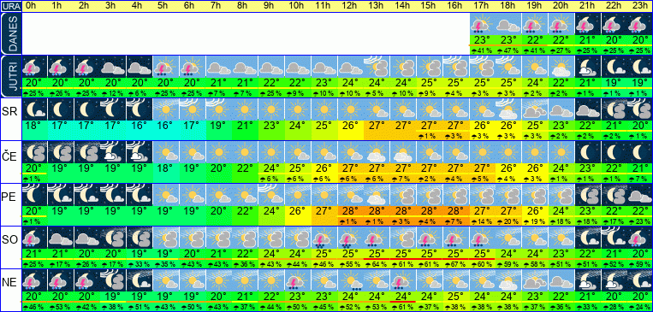Click SO 16h 67% precipitation value

[x=456, y=264]
